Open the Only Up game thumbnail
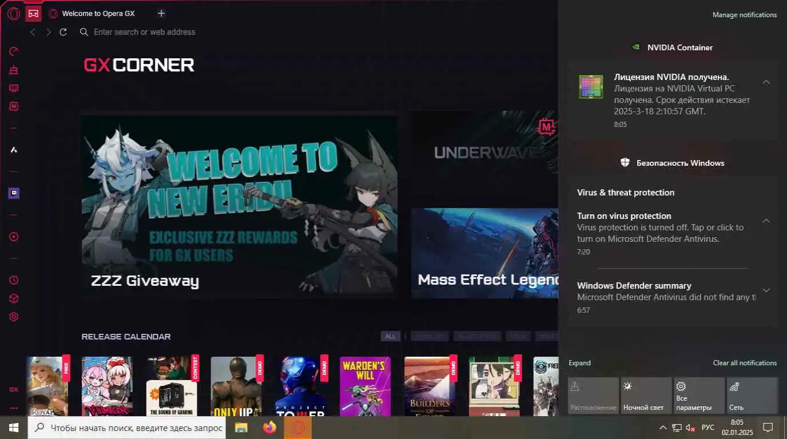Image resolution: width=787 pixels, height=439 pixels. tap(236, 386)
